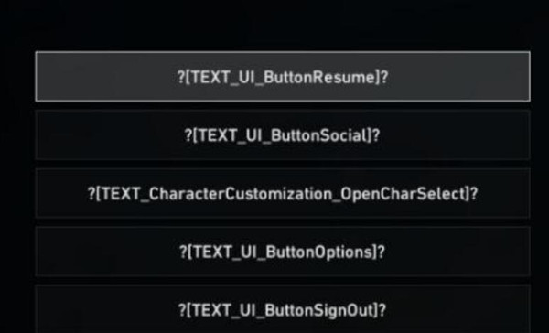Open options via ButtonOptions item

pos(283,252)
